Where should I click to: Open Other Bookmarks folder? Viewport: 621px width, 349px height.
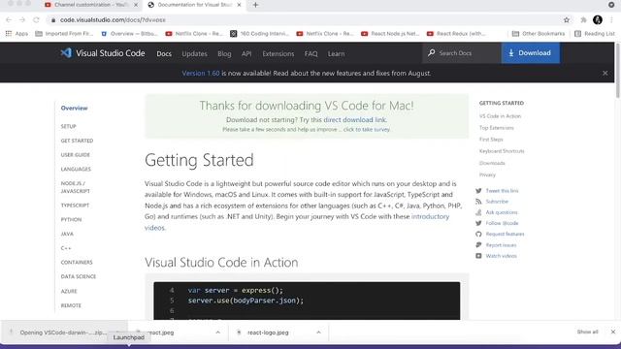point(539,34)
